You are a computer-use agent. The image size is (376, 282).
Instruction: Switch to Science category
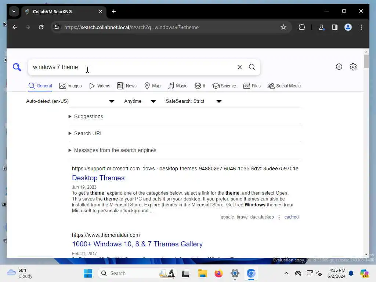coord(224,86)
